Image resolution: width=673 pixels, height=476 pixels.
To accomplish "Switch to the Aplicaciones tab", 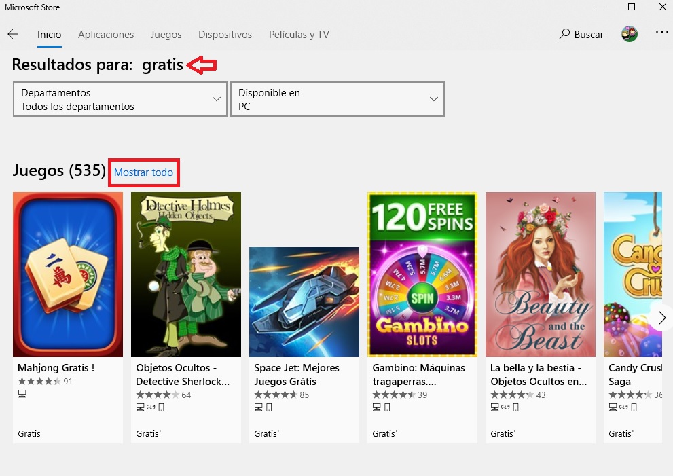I will pos(106,35).
